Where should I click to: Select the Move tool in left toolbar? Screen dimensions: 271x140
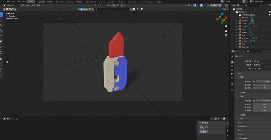(x=1, y=26)
